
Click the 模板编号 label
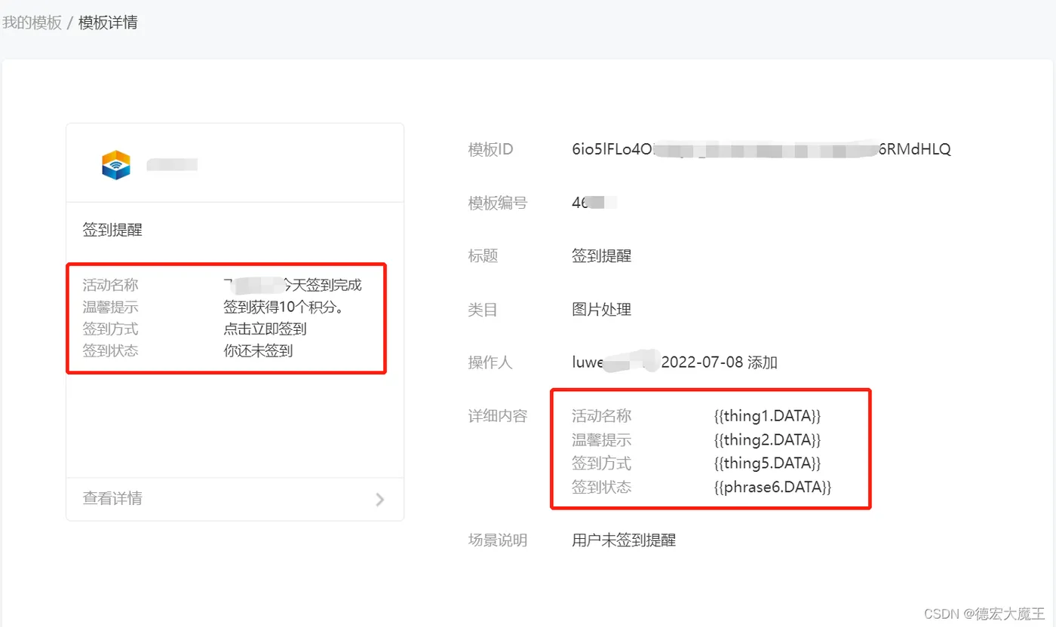coord(497,203)
